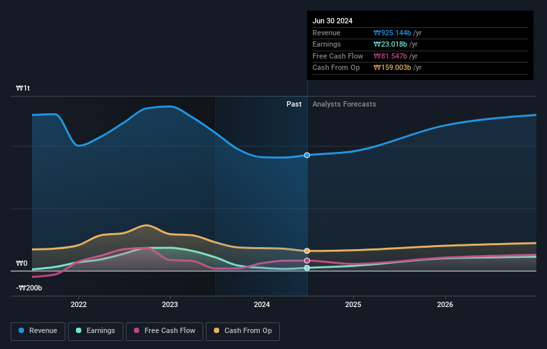Toggle the Revenue legend button
Screen dimensions: 547x349
pyautogui.click(x=38, y=331)
